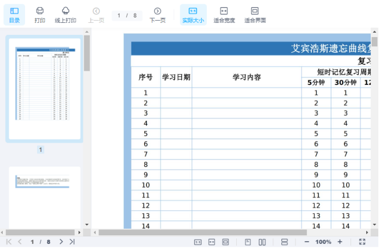Click thumbnail panel horizontal scroll right arrow
Screen dimensions: 381x251
[x=79, y=233]
